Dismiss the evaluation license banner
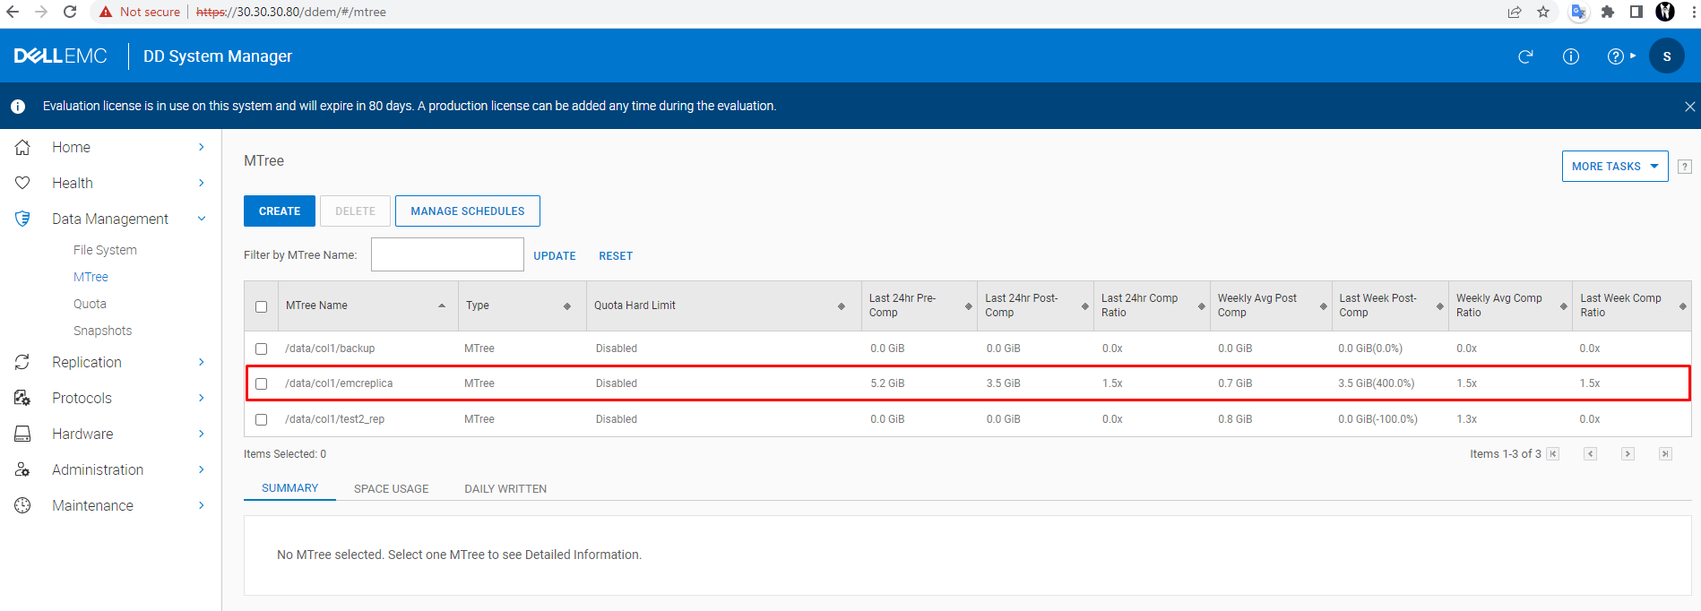This screenshot has height=611, width=1701. click(x=1689, y=107)
